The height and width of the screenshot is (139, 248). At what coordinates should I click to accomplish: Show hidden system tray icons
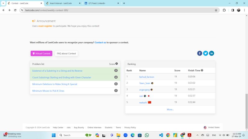197,135
